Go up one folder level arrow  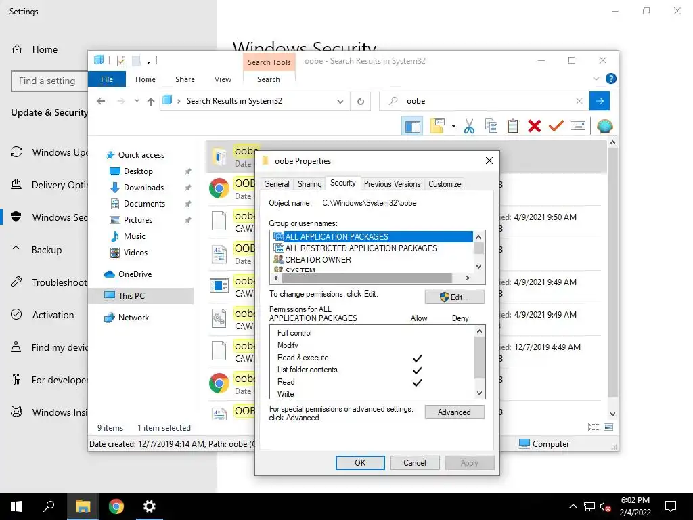click(x=151, y=102)
